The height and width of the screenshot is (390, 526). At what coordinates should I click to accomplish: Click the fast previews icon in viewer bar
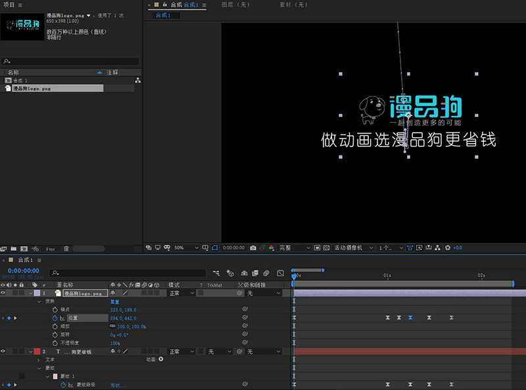coord(419,248)
